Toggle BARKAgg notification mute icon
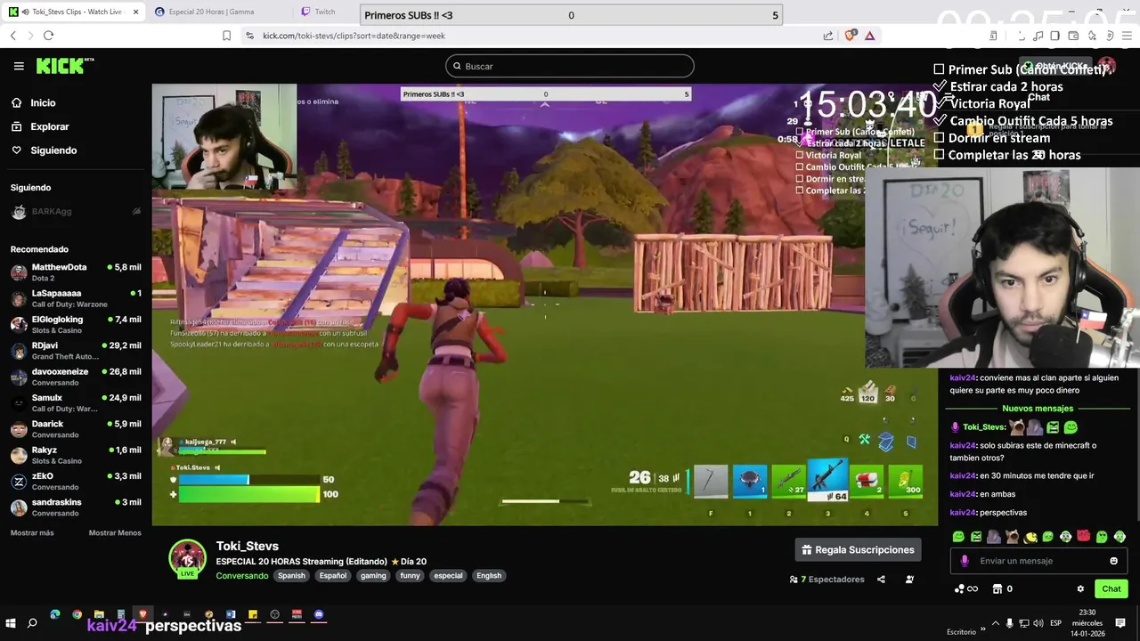1140x641 pixels. [x=136, y=212]
